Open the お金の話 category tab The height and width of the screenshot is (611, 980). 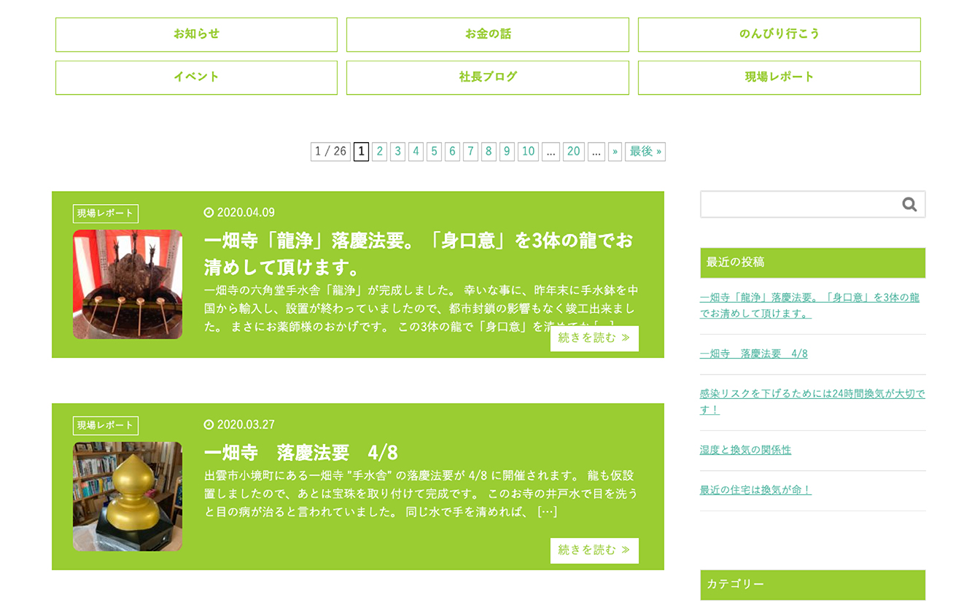(487, 34)
